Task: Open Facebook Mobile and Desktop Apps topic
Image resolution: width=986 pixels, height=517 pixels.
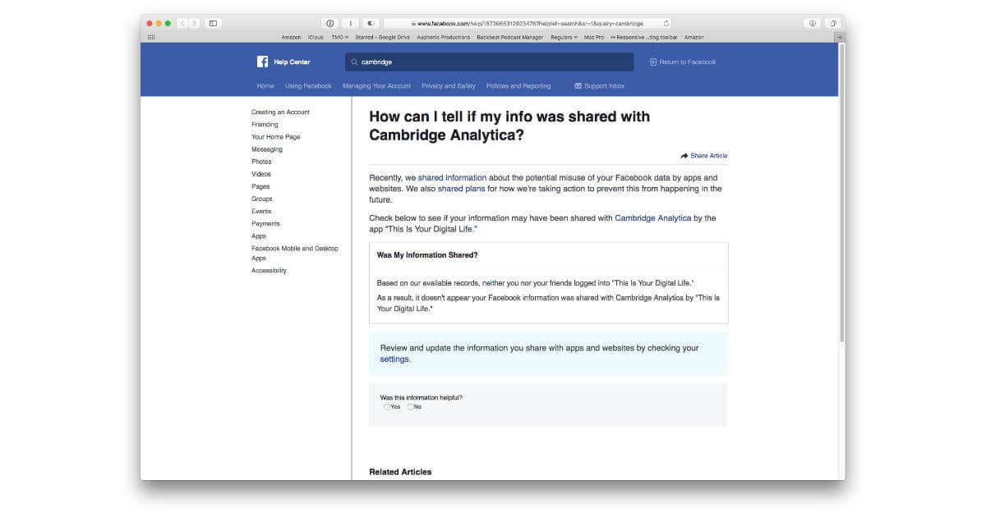Action: 295,253
